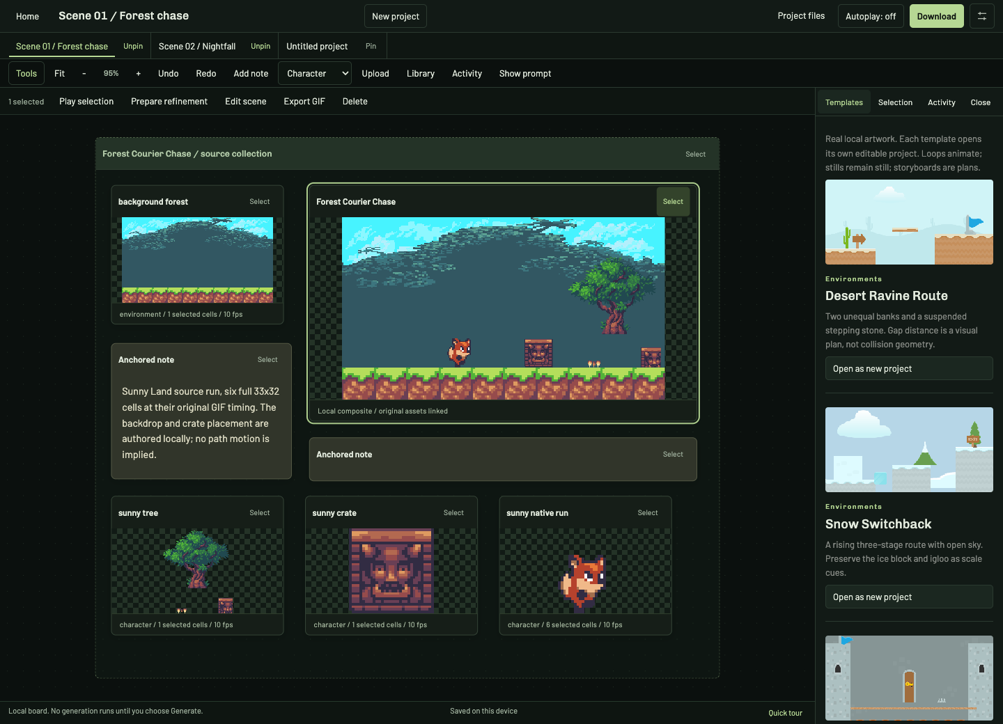Toggle the Tools button
This screenshot has width=1003, height=724.
point(26,73)
